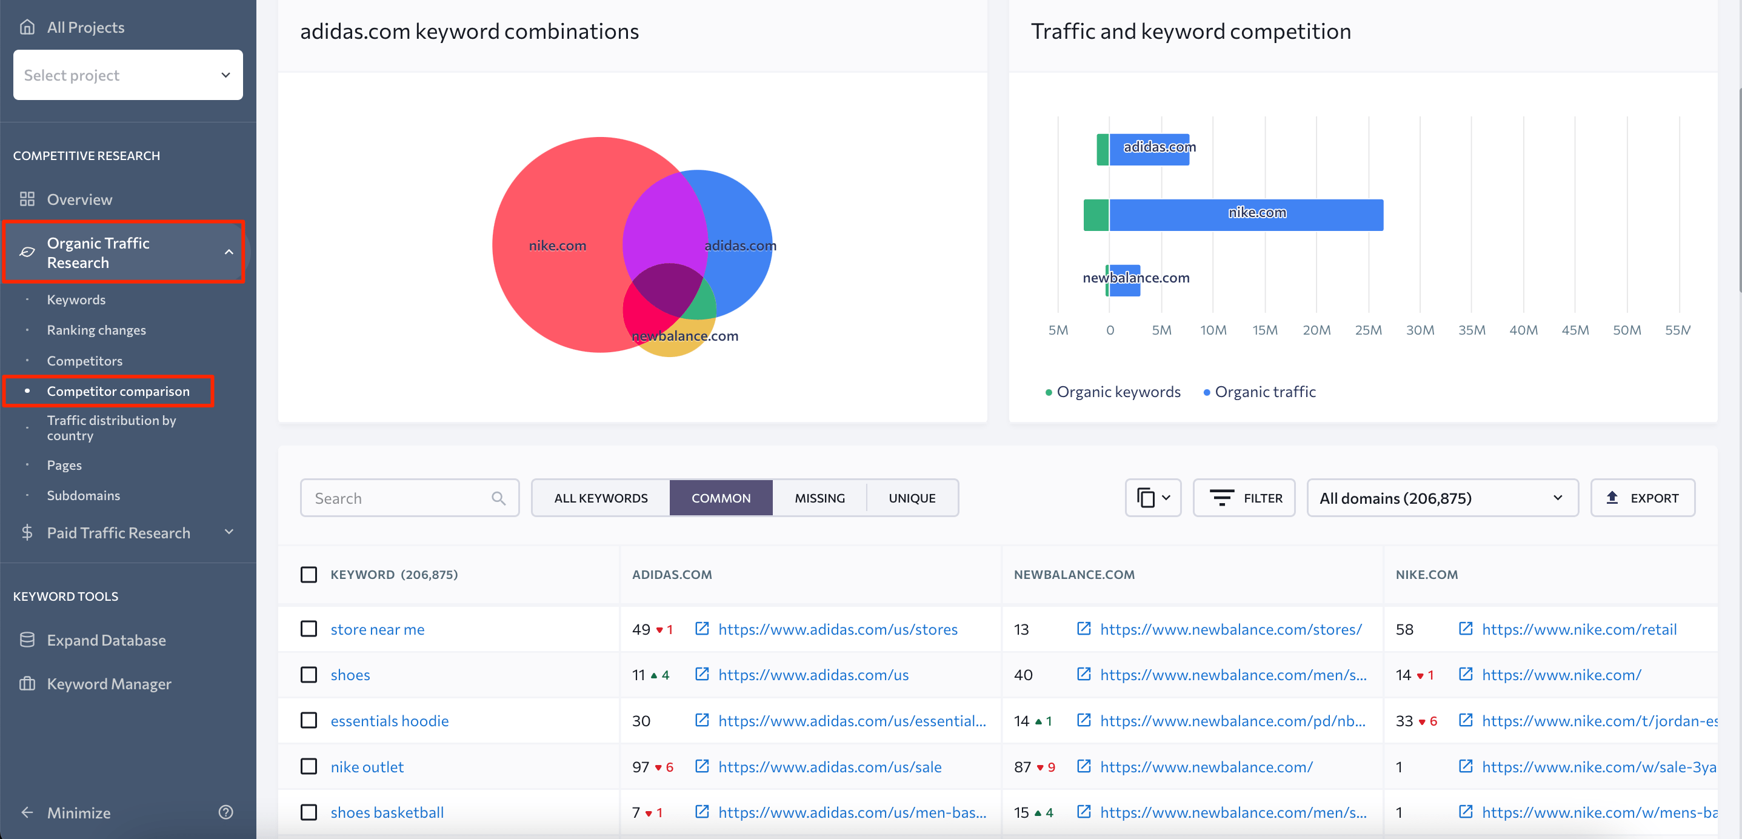Image resolution: width=1742 pixels, height=839 pixels.
Task: Click the EXPORT button
Action: [x=1643, y=498]
